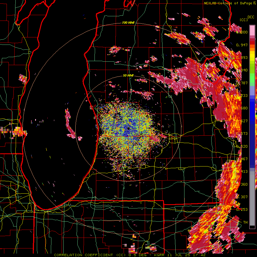
Task: Click the "TH" threshold label
Action: [x=245, y=222]
